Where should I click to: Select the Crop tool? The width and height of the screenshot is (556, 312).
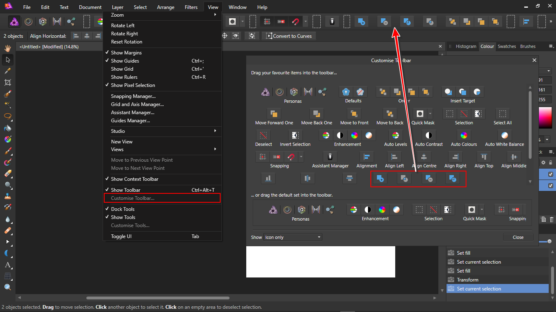(8, 82)
